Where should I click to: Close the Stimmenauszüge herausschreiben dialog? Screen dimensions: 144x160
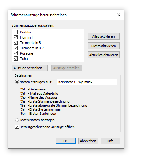[119, 15]
